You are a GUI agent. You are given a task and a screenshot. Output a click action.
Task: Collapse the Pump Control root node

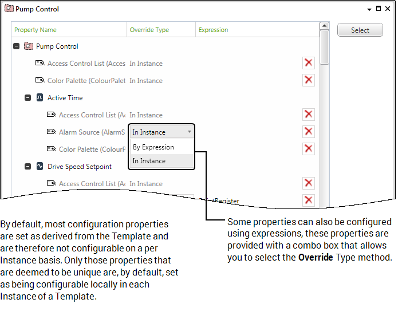coord(17,46)
